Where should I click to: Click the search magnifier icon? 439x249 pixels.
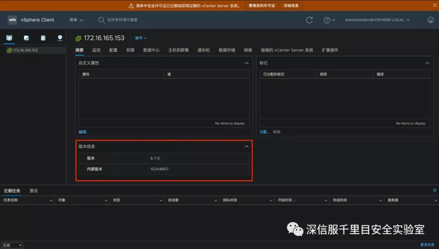click(x=101, y=20)
